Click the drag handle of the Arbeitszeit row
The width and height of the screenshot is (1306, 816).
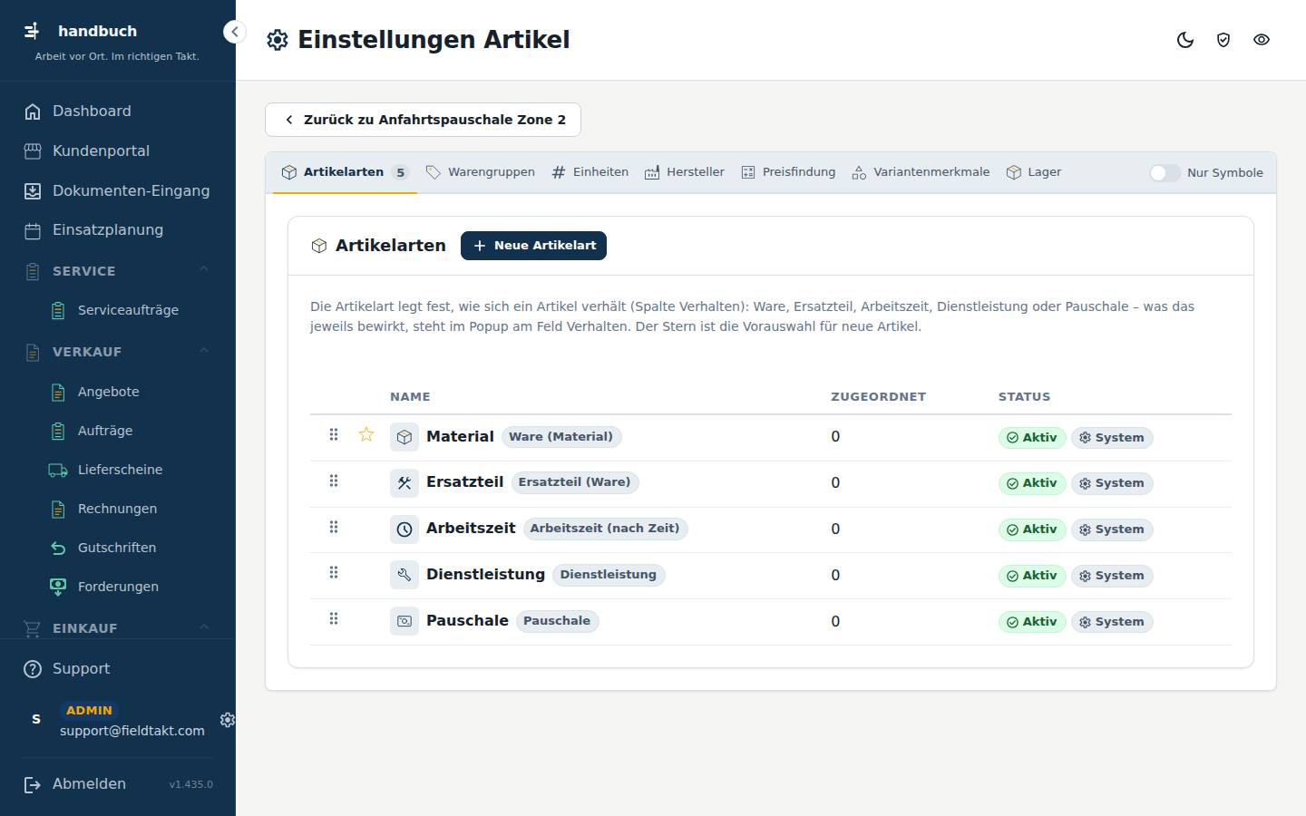(x=334, y=527)
